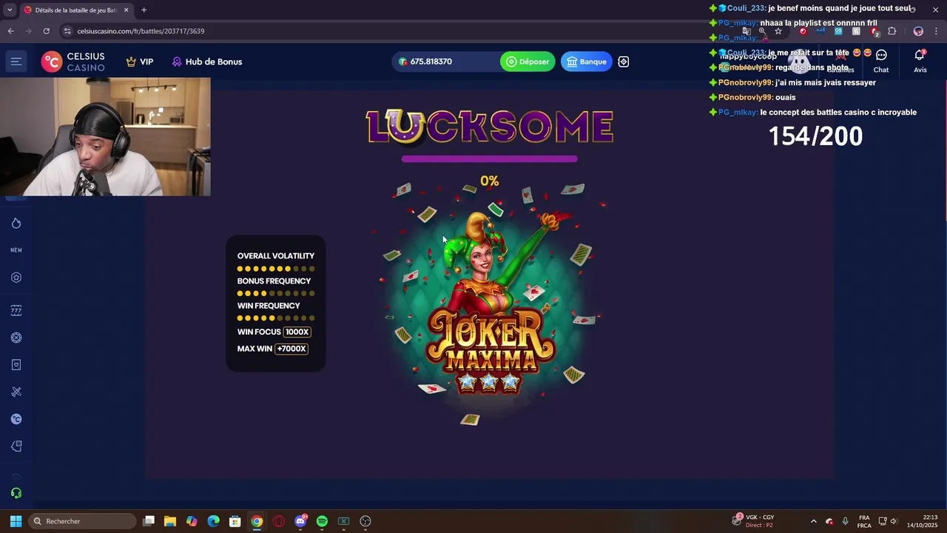Go back in browser
The width and height of the screenshot is (947, 533).
coord(10,31)
